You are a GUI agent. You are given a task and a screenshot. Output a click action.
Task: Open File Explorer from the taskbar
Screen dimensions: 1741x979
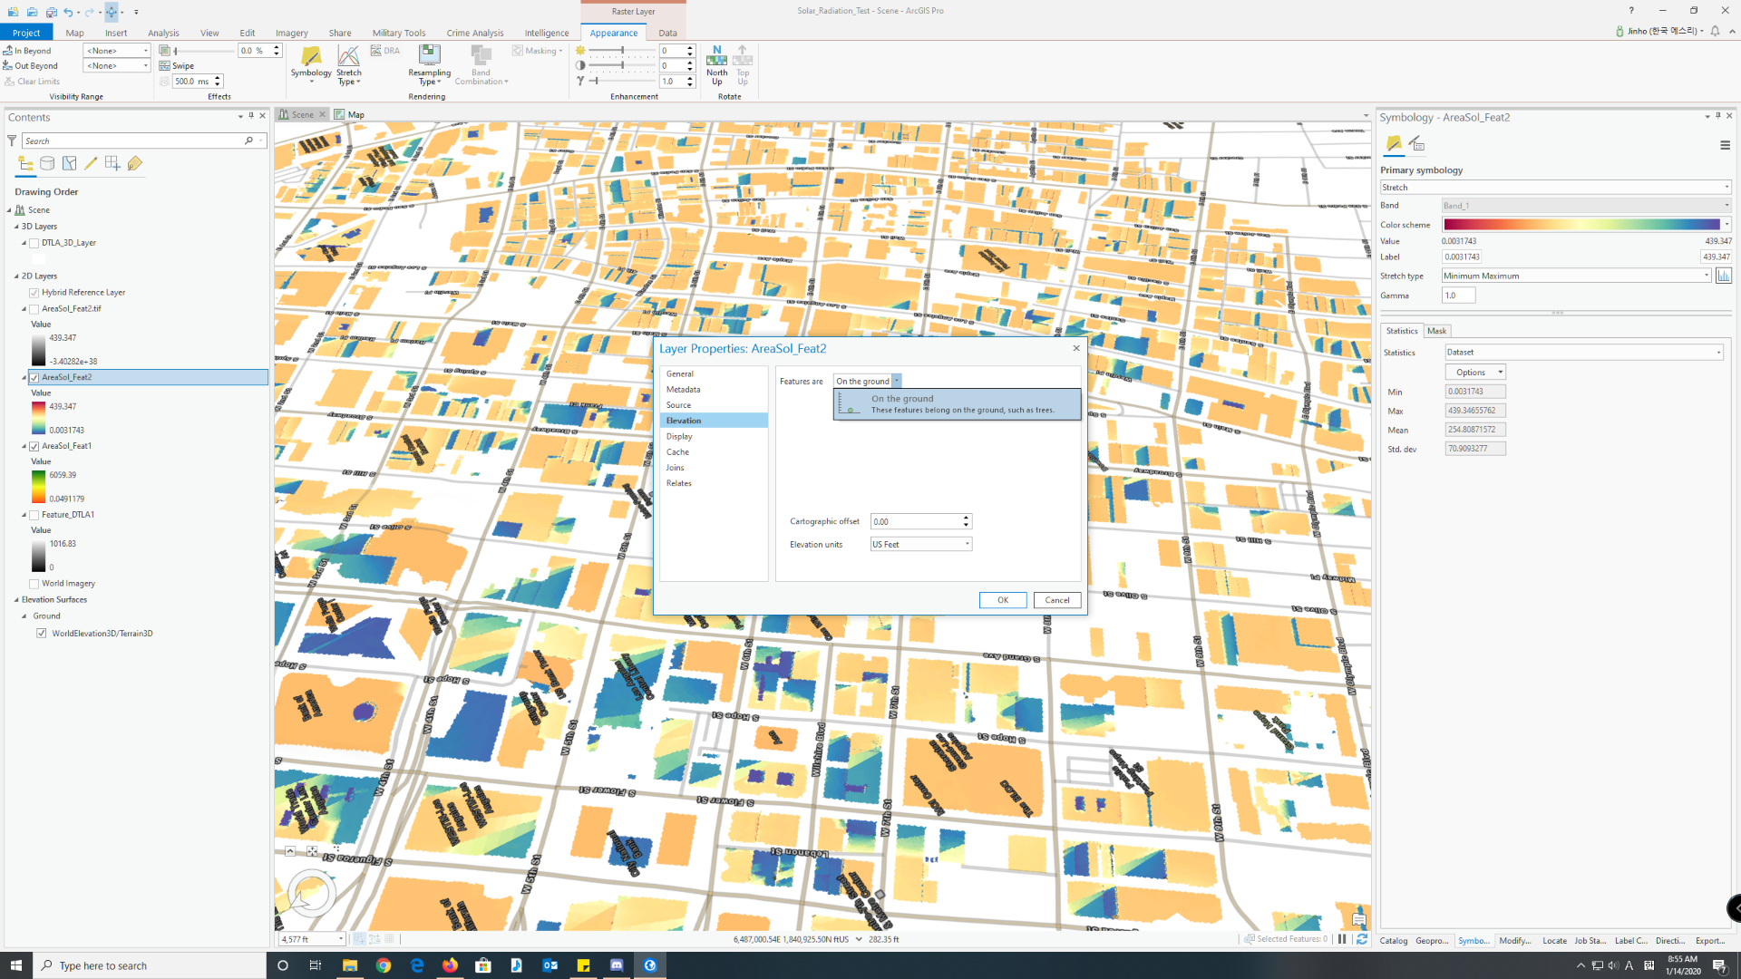pos(350,965)
